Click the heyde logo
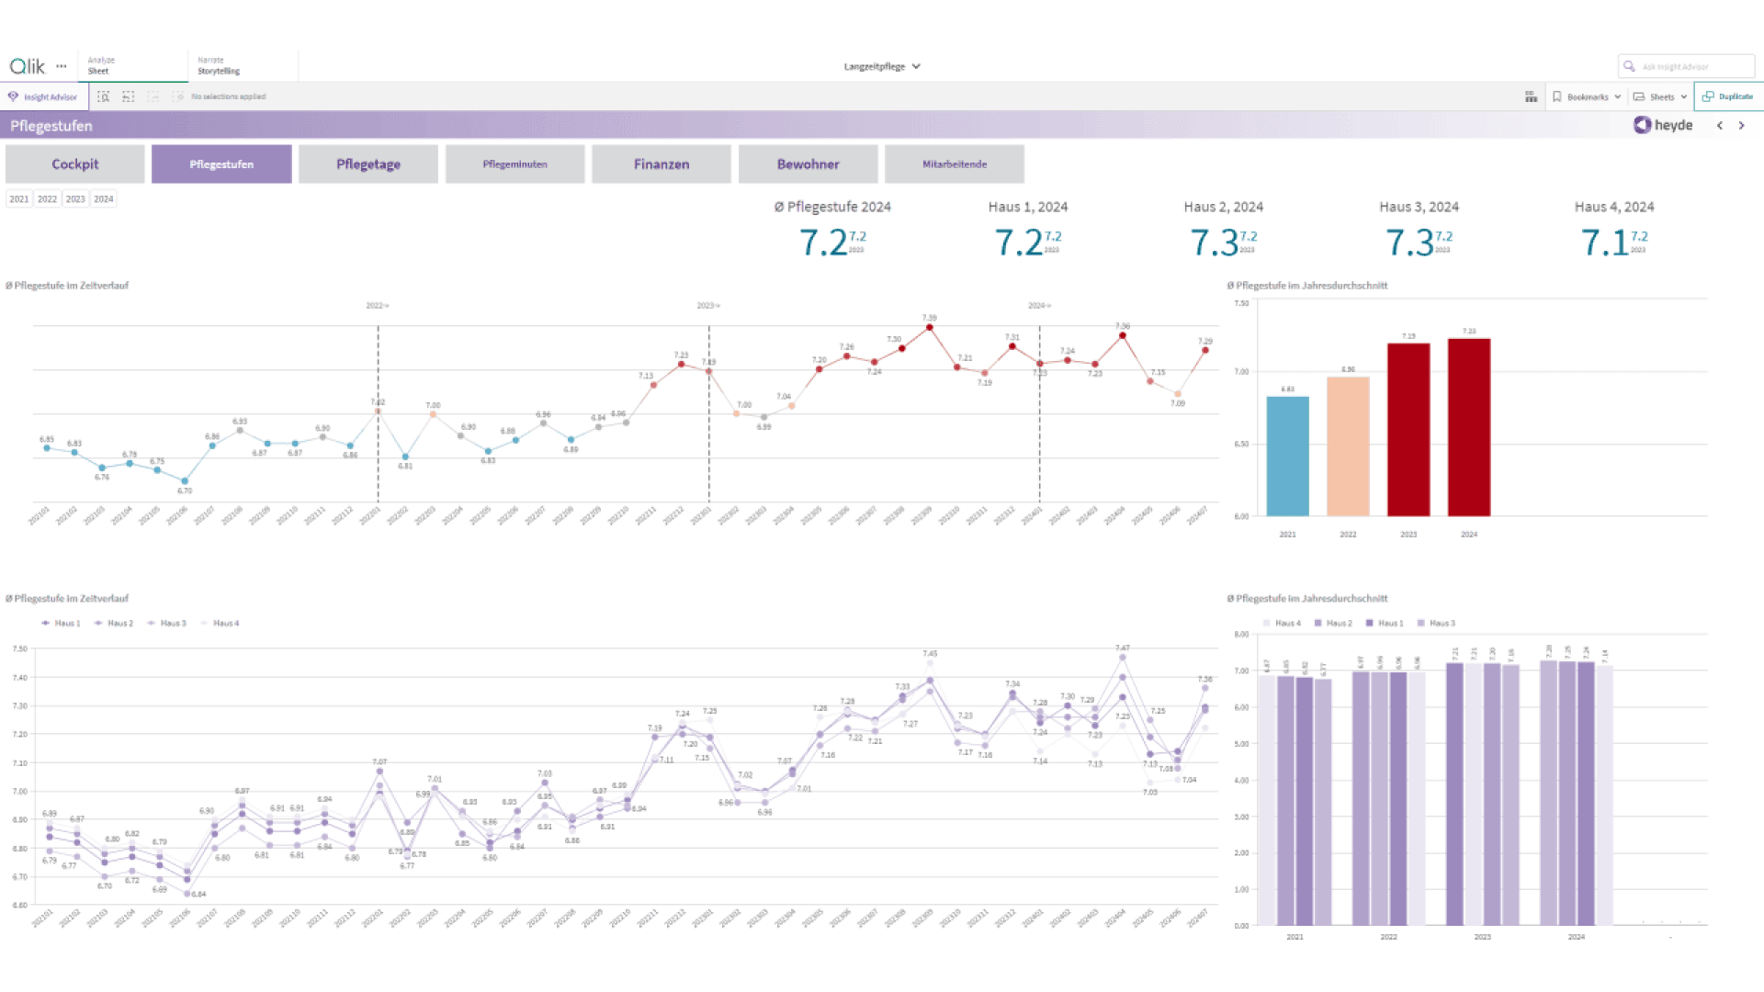Viewport: 1764px width, 992px height. coord(1663,125)
